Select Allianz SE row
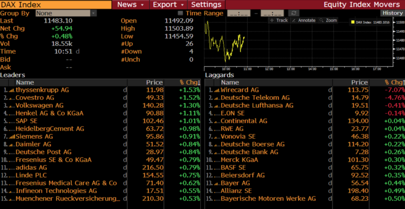The width and height of the screenshot is (405, 209). (305, 191)
